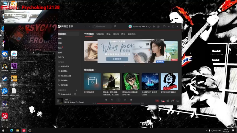Open the WeGame desktop shortcut
The width and height of the screenshot is (237, 133).
[4, 67]
